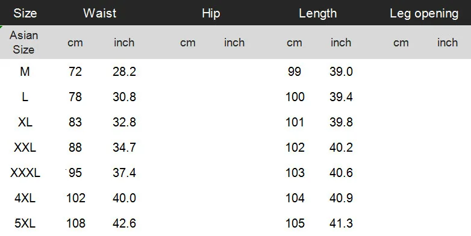Select the XL size row label

[x=25, y=122]
